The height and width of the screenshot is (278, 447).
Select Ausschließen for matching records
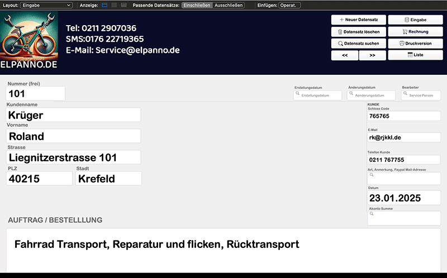coord(229,5)
